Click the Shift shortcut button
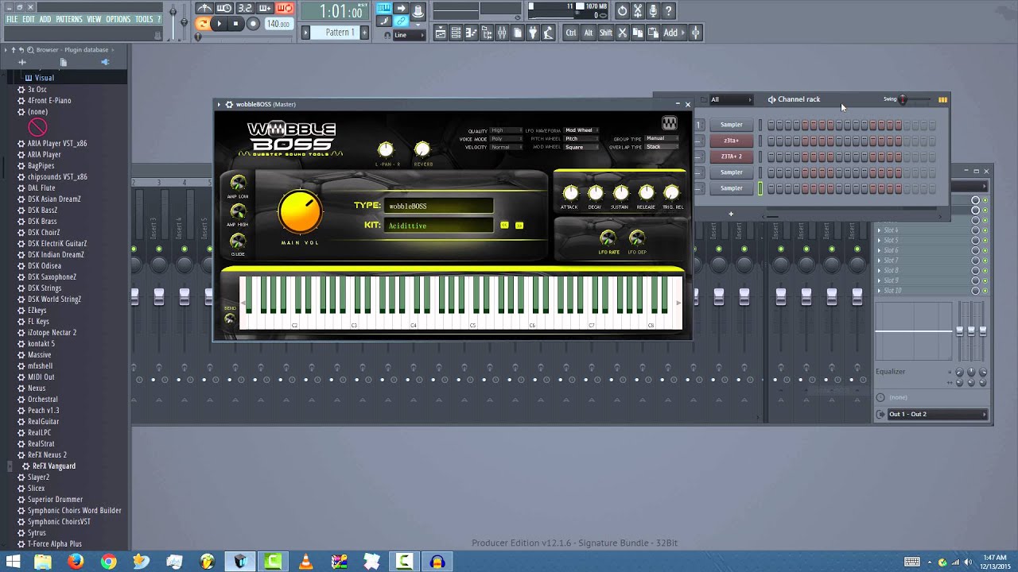Screen dimensions: 1018x572 point(606,33)
